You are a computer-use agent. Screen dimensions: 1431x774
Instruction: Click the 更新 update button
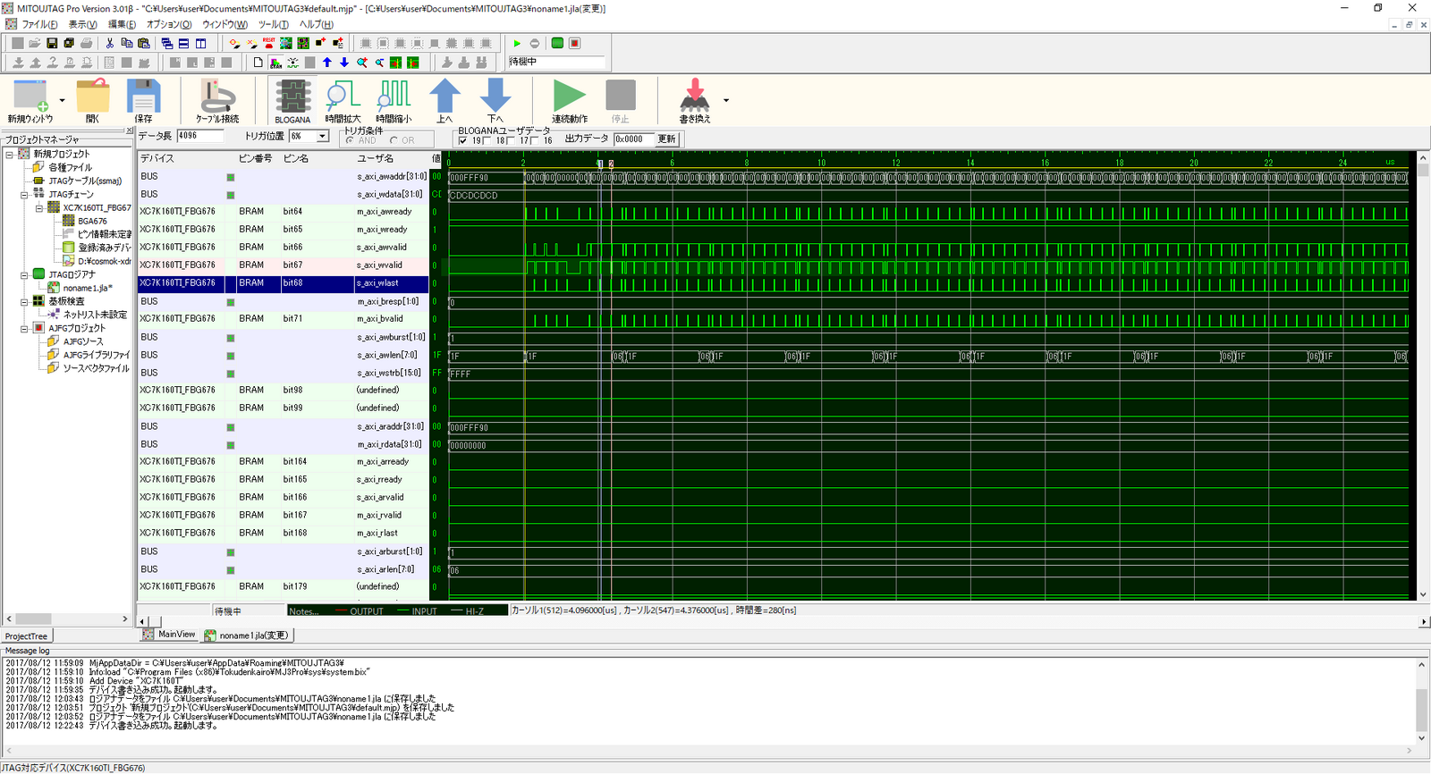667,139
